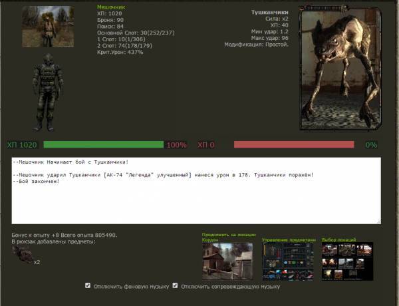Open the item management inventory thumbnail
Image resolution: width=399 pixels, height=306 pixels.
click(287, 260)
